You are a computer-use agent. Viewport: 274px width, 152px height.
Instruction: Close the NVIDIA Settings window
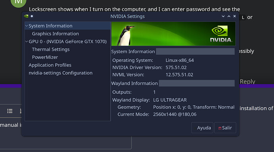point(235,16)
